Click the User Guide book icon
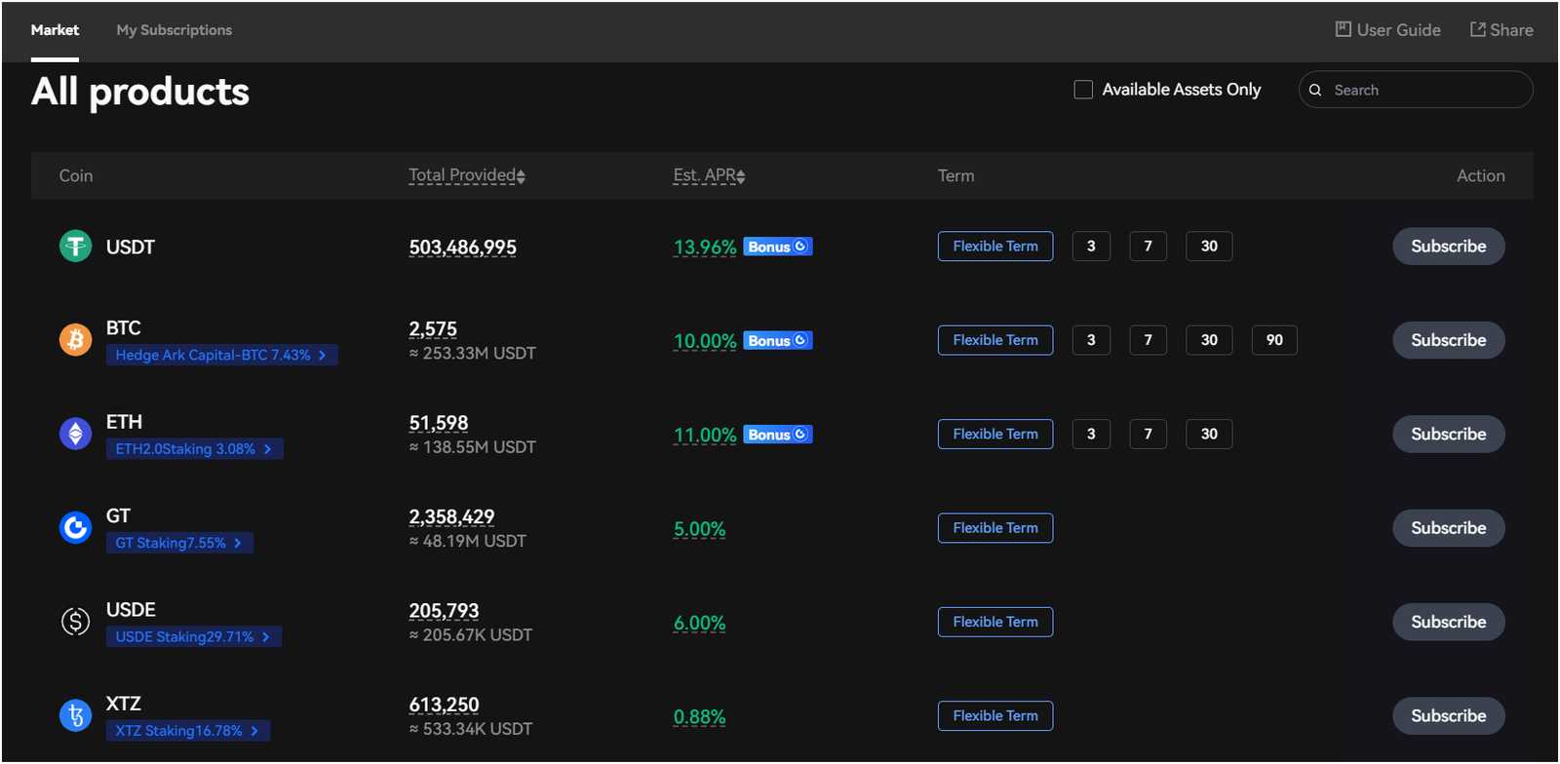The height and width of the screenshot is (764, 1560). (1344, 29)
